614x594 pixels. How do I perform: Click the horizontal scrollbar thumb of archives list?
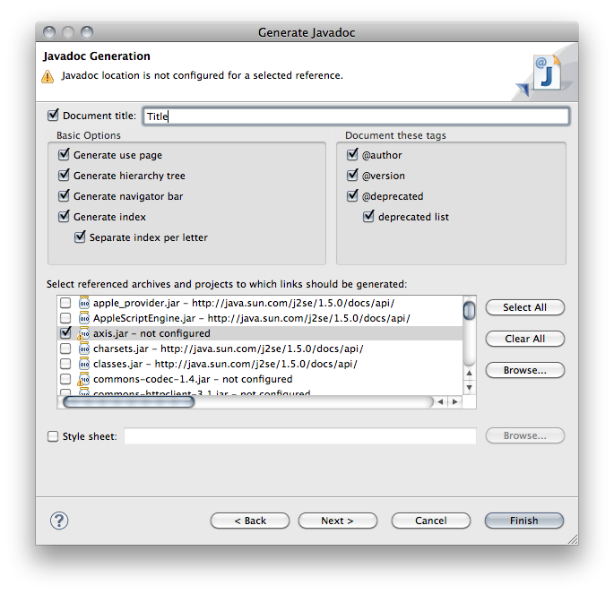(x=129, y=402)
